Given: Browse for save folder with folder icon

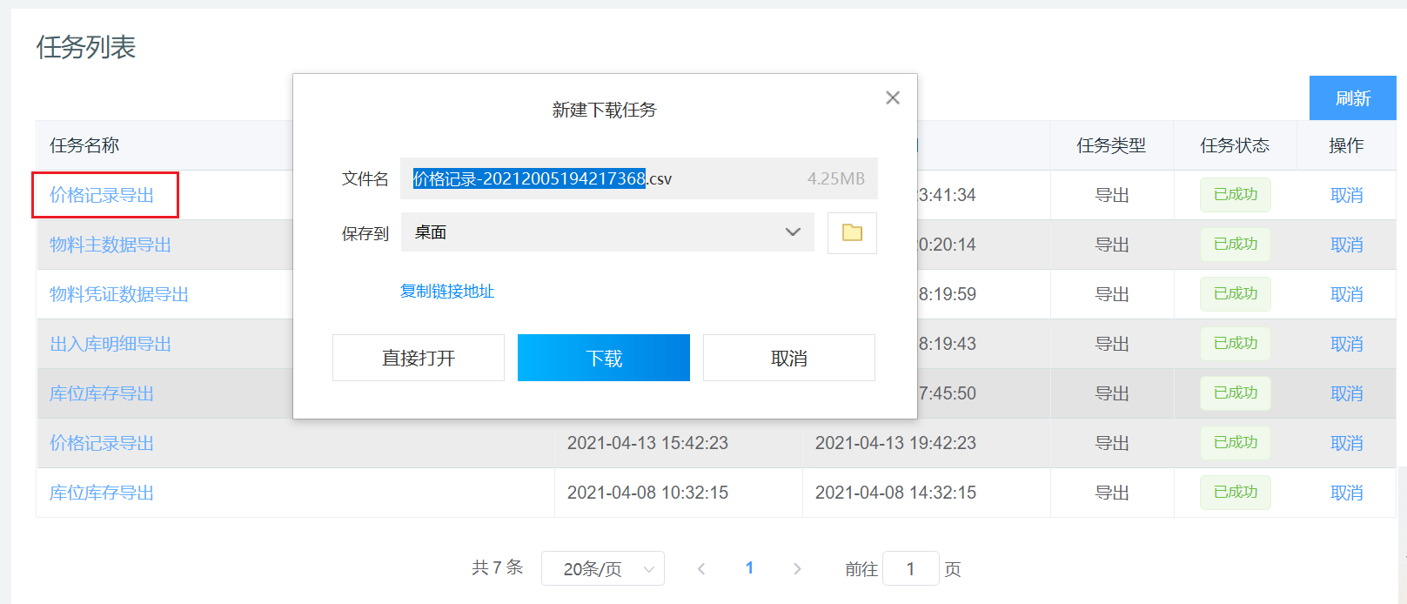Looking at the screenshot, I should 852,232.
